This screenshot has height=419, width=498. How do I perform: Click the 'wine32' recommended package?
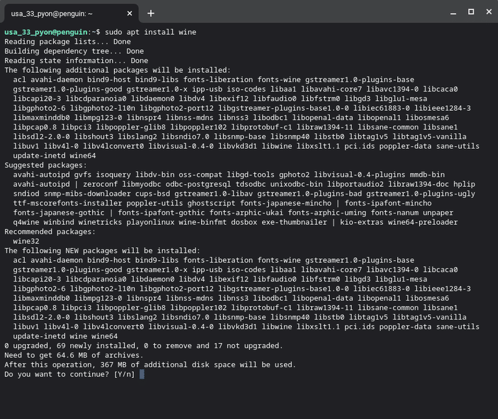click(26, 241)
